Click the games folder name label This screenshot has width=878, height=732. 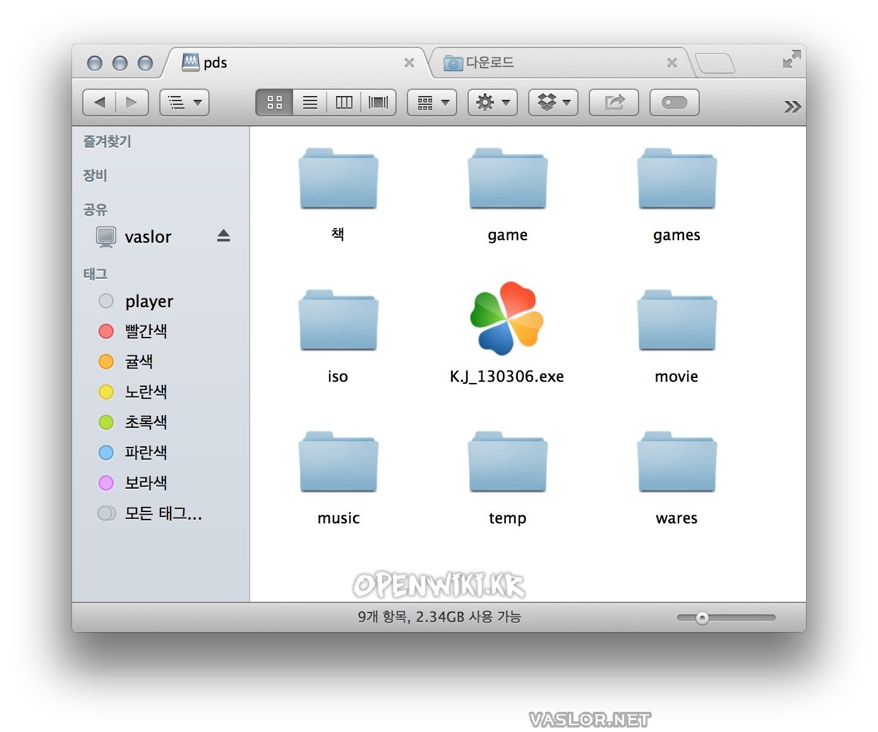pos(677,235)
